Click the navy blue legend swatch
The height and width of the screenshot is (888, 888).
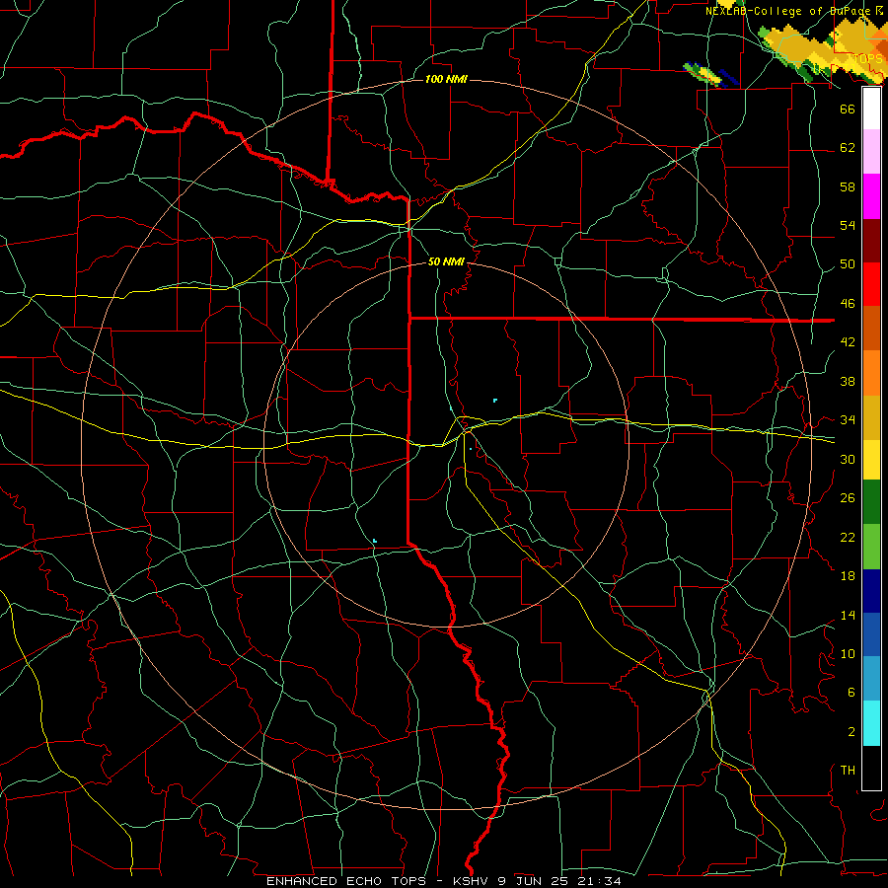click(x=871, y=591)
